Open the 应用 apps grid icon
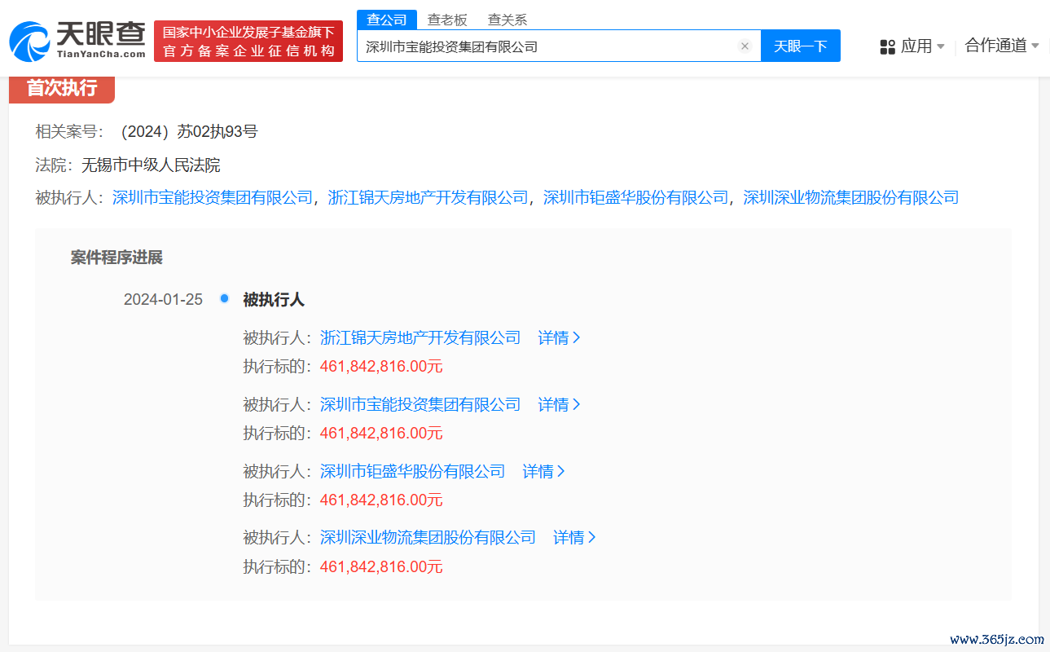The image size is (1050, 652). pyautogui.click(x=888, y=46)
